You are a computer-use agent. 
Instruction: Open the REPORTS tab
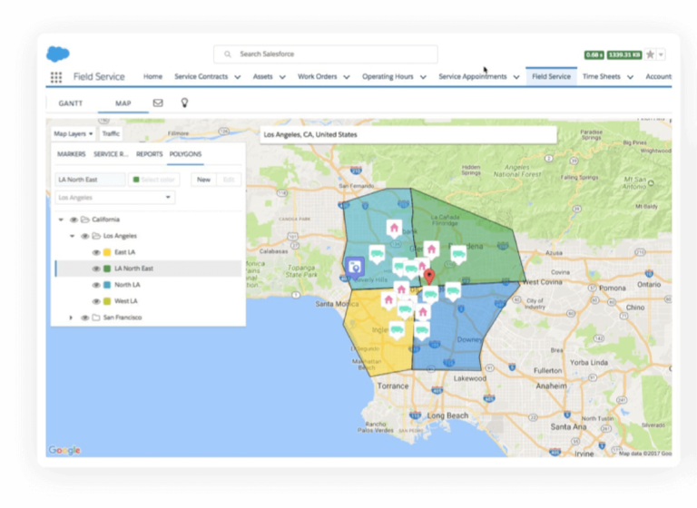tap(150, 154)
